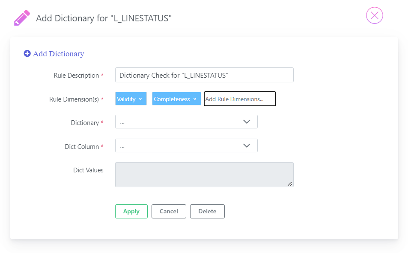The image size is (408, 253).
Task: Open the Dict Column dropdown
Action: (x=186, y=145)
